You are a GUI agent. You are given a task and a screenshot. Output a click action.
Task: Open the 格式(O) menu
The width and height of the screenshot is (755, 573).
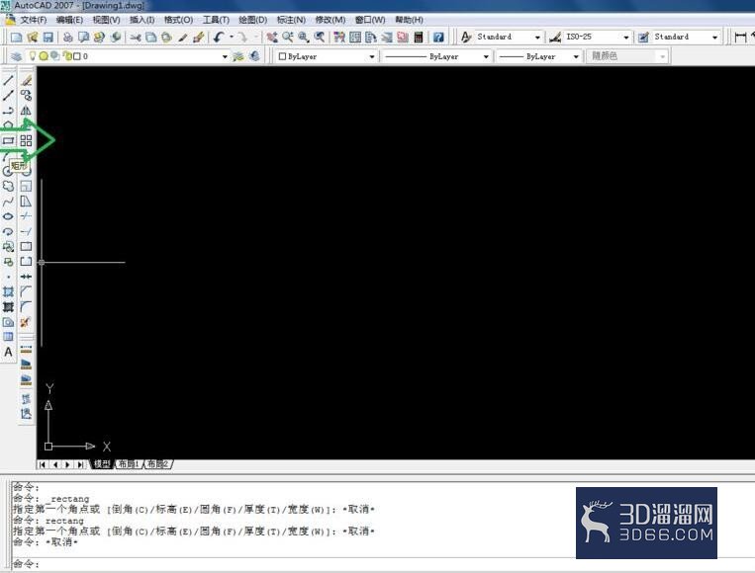[178, 20]
